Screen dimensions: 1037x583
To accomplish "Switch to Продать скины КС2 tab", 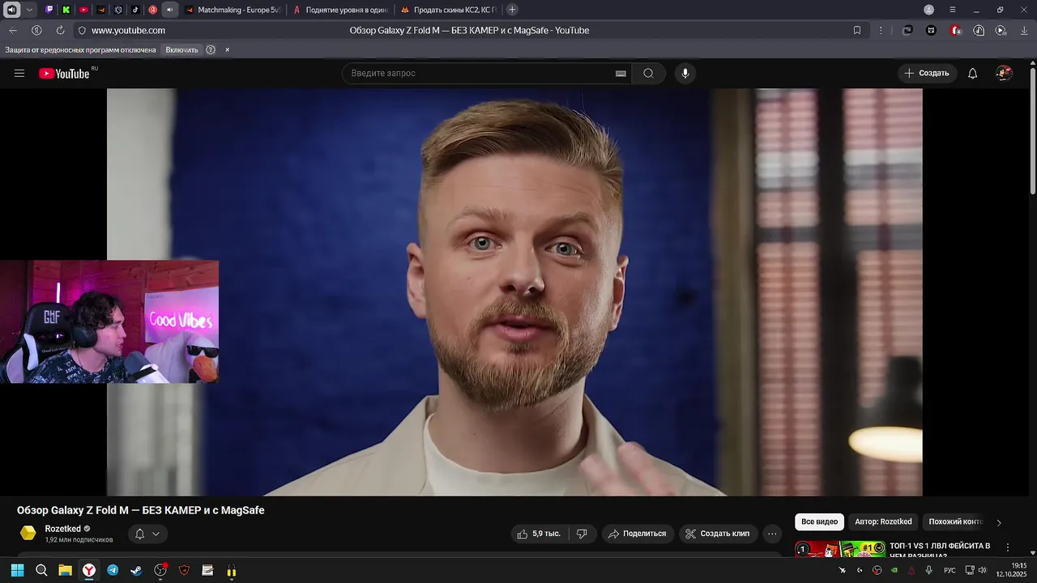I will (448, 10).
